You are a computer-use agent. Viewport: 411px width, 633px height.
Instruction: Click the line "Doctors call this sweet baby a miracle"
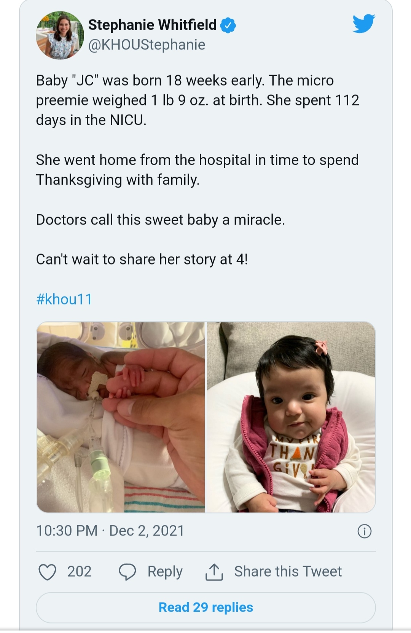click(160, 220)
